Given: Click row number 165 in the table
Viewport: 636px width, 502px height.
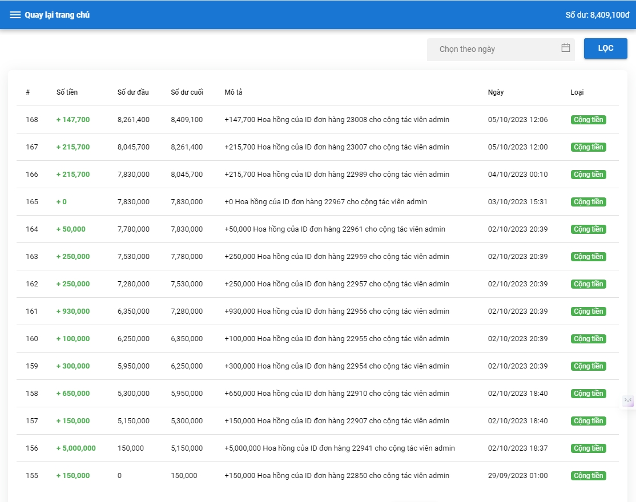Looking at the screenshot, I should [x=32, y=202].
